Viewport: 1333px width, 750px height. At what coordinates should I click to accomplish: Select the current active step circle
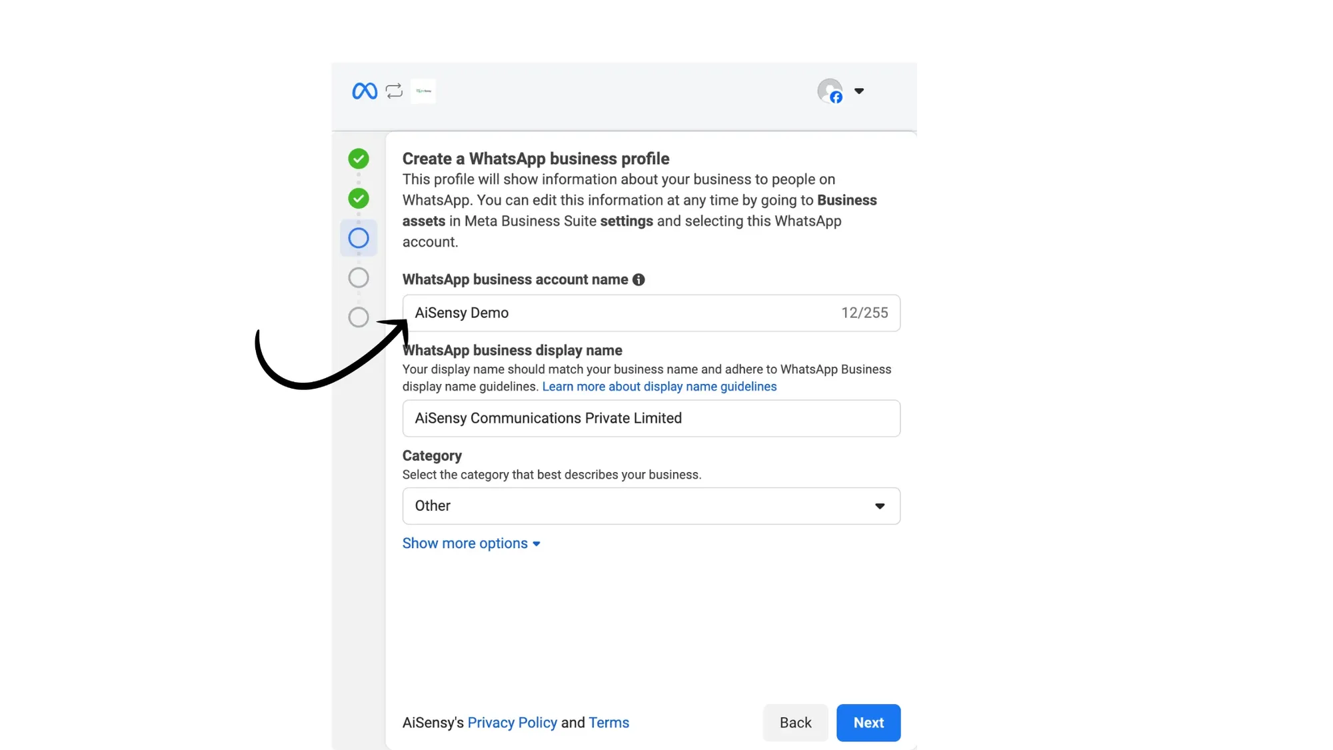coord(359,238)
